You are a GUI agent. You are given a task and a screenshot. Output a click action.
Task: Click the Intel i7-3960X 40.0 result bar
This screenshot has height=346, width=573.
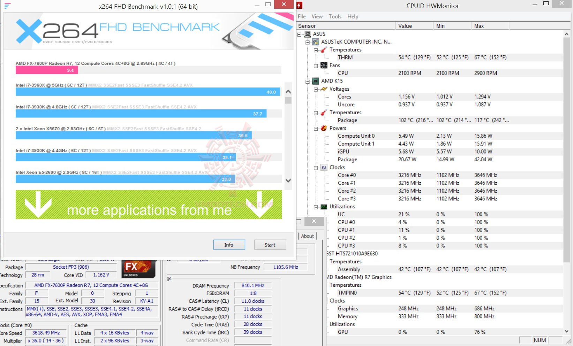(148, 92)
